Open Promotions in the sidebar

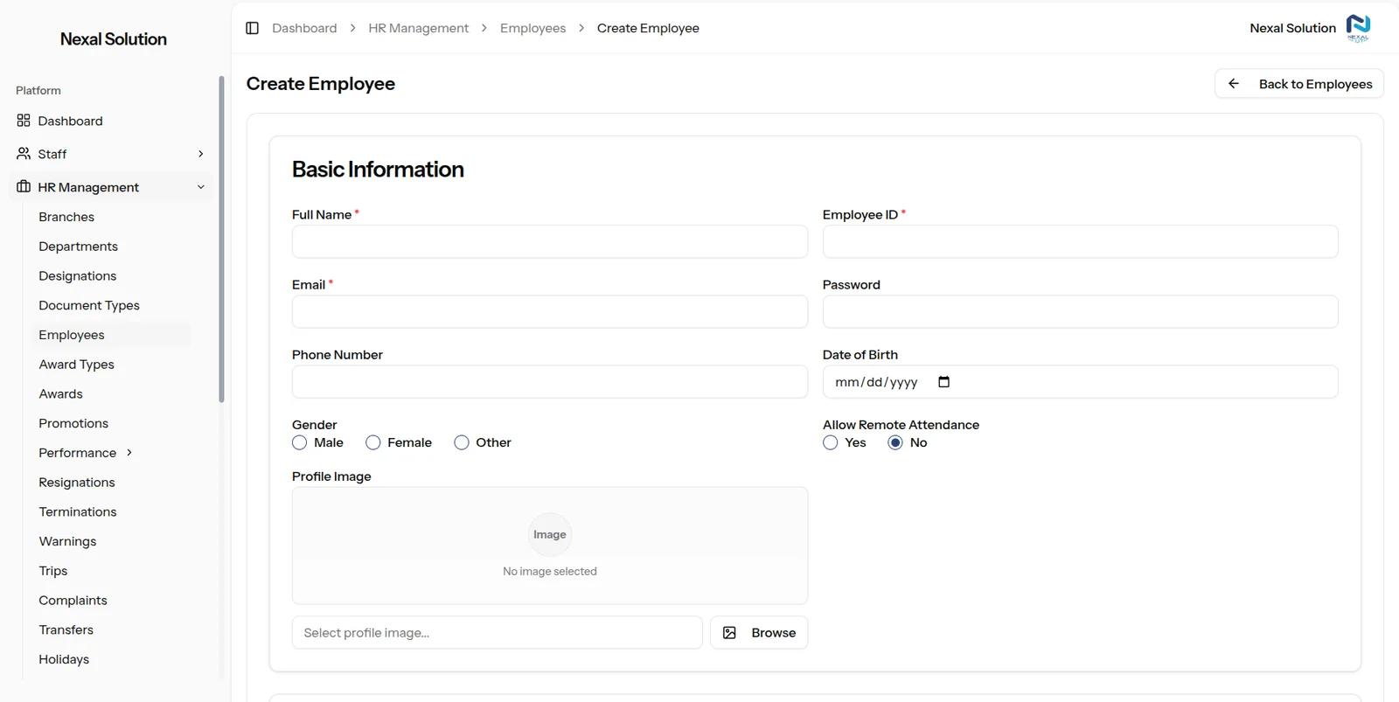(73, 423)
